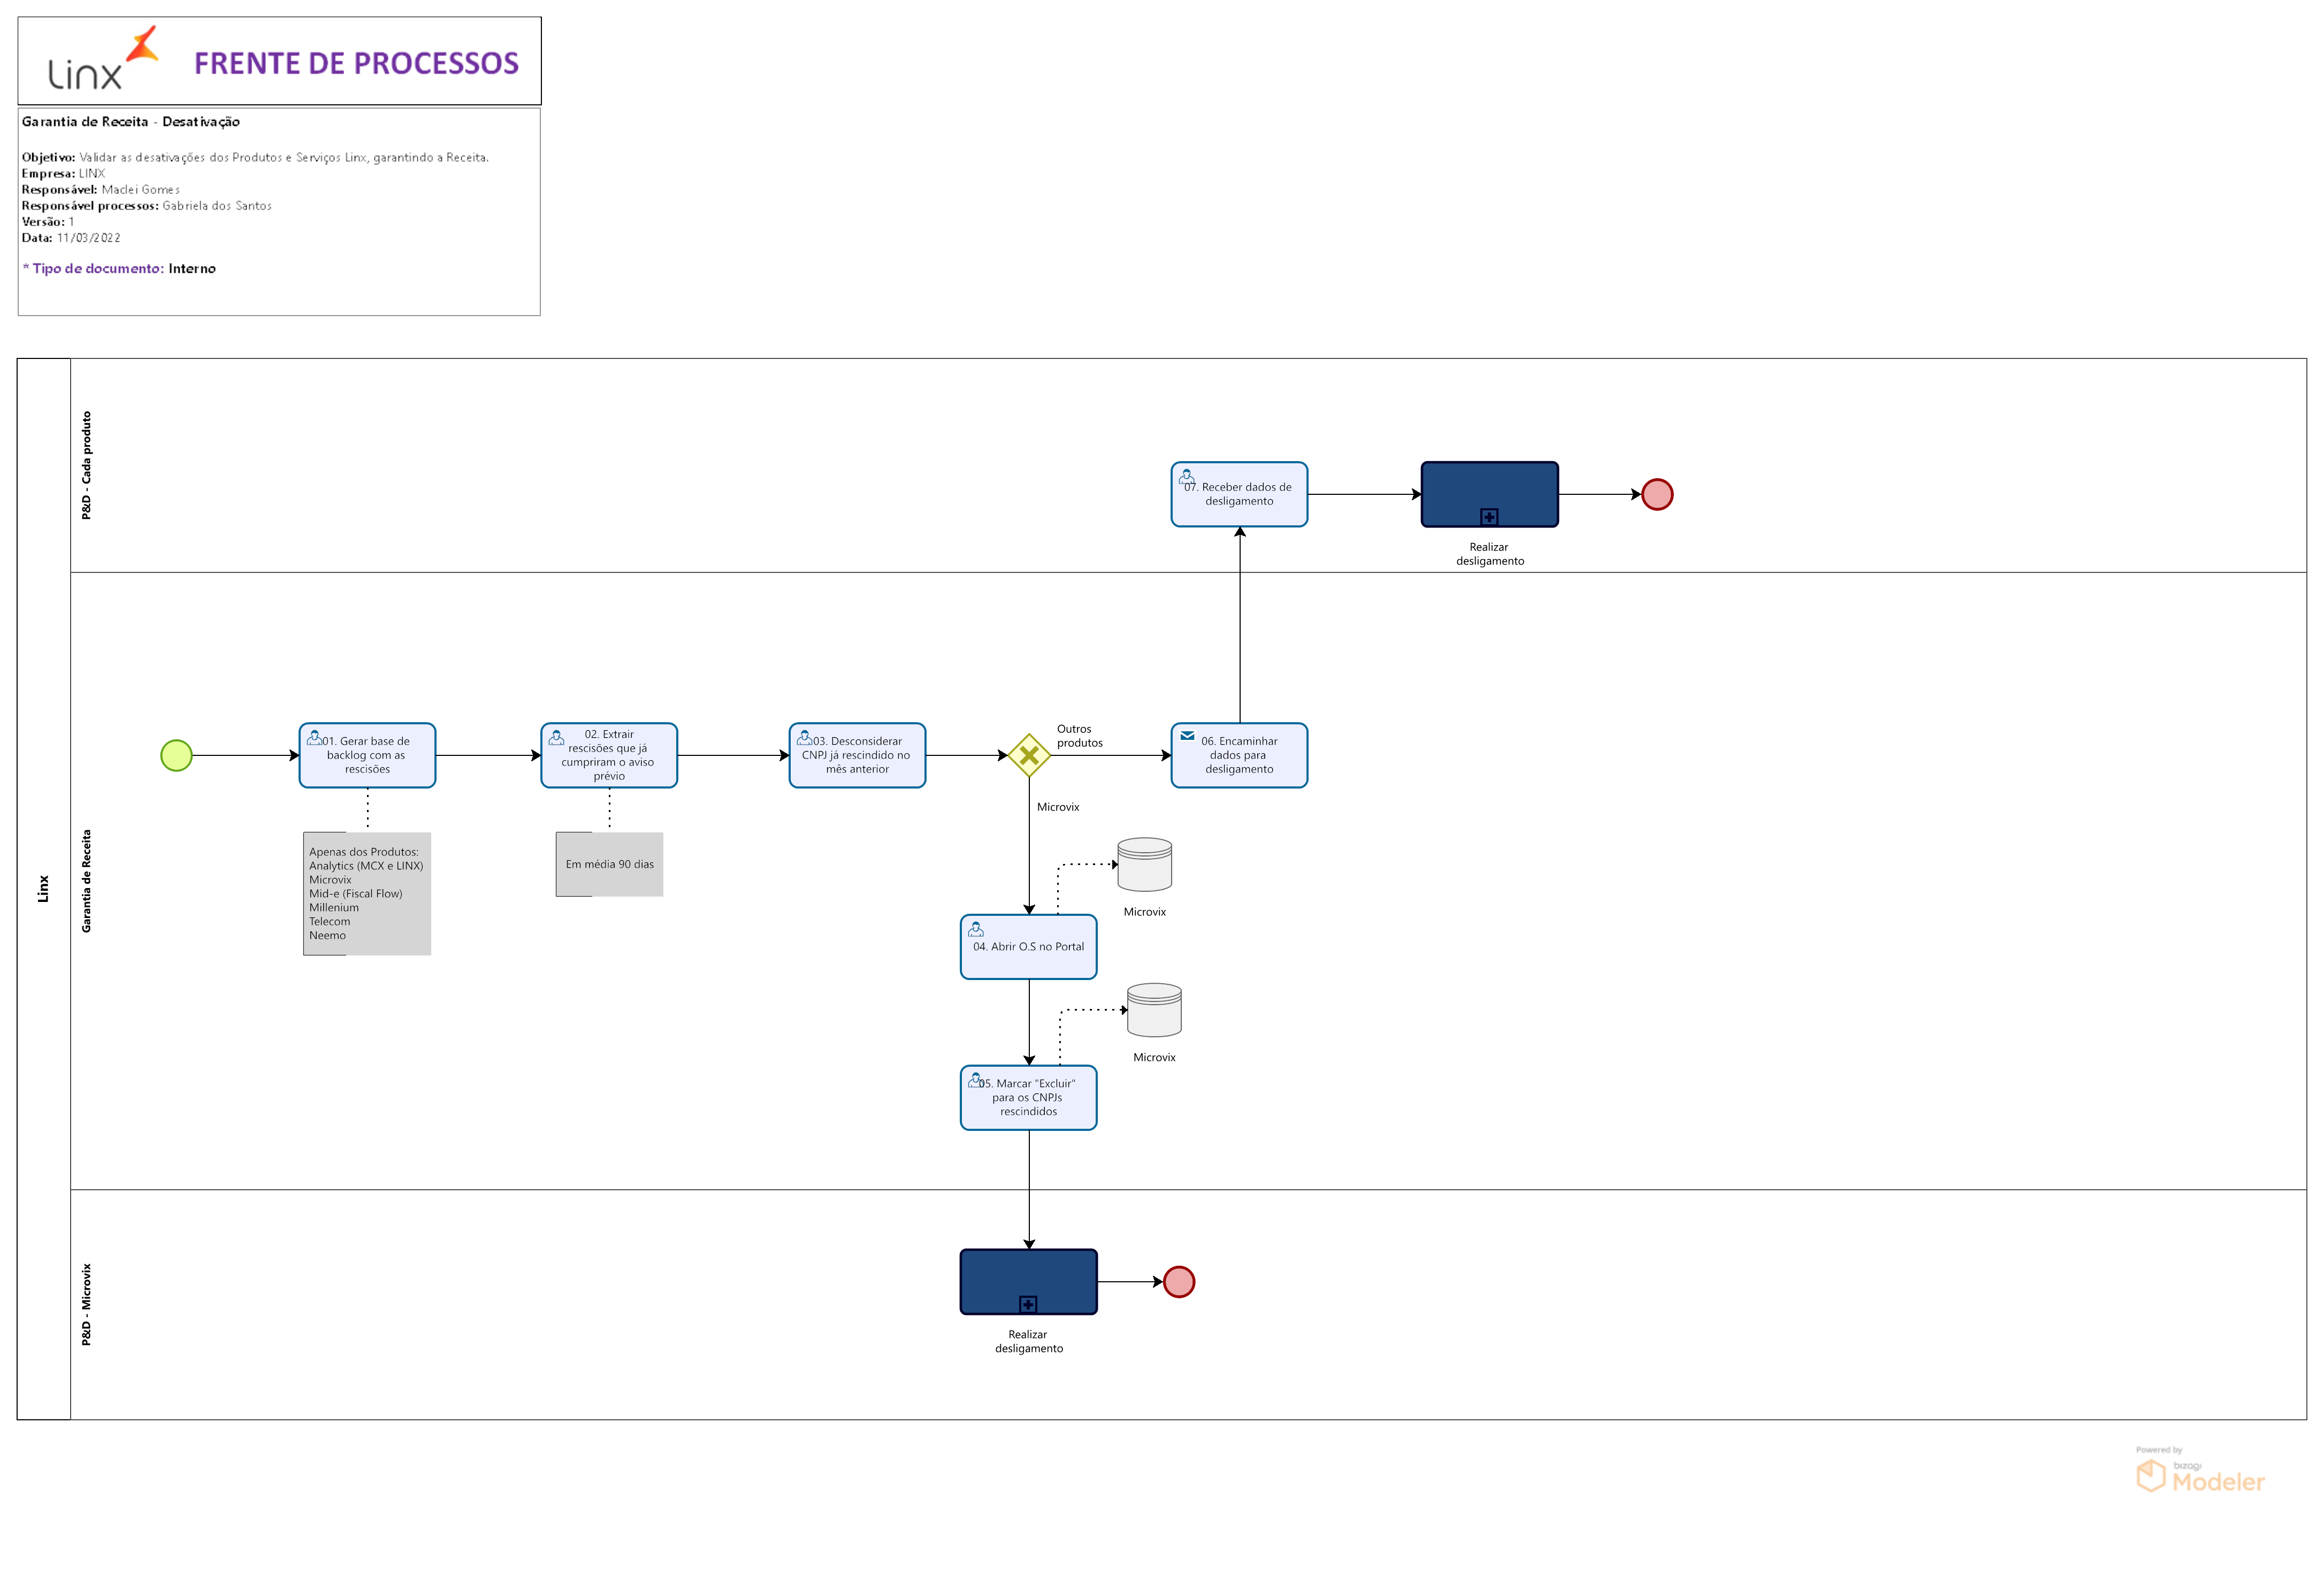Select task 02. Extrair rescisões
Screen dimensions: 2324x1576
[x=609, y=756]
